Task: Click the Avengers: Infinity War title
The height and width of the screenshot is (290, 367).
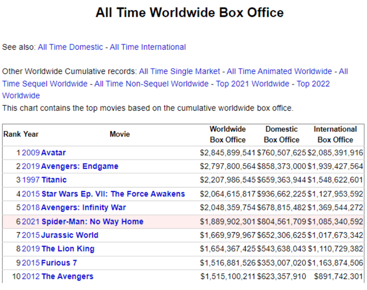Action: 83,207
